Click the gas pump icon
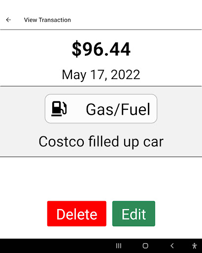 (59, 109)
